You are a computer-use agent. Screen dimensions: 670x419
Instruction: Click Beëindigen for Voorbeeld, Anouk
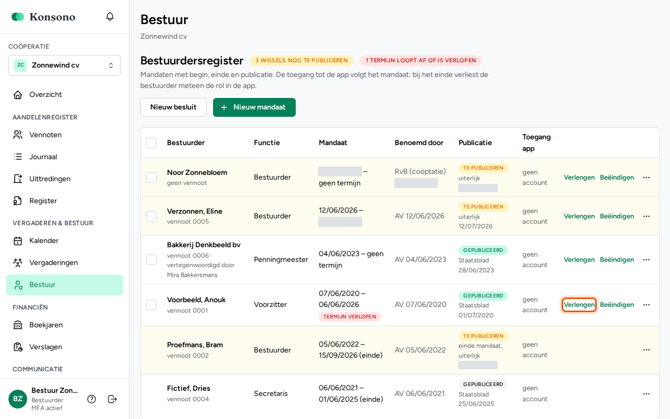click(617, 305)
